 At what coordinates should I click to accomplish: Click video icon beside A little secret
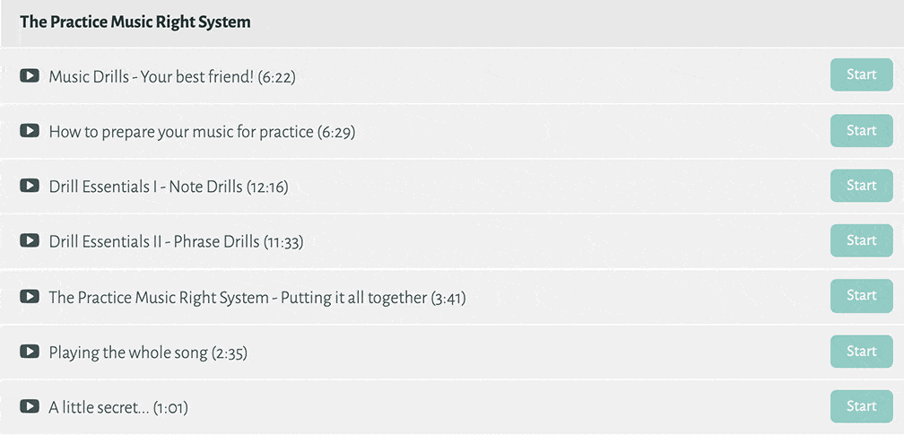pos(30,406)
